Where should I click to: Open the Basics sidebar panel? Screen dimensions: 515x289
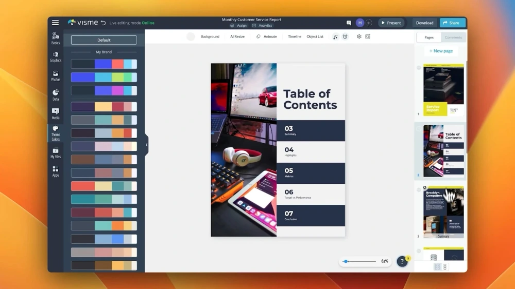click(56, 38)
